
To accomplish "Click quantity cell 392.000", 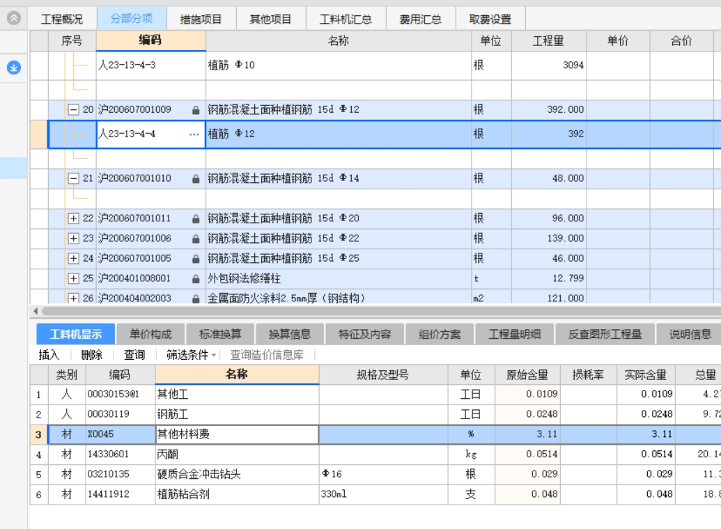I will click(x=548, y=110).
